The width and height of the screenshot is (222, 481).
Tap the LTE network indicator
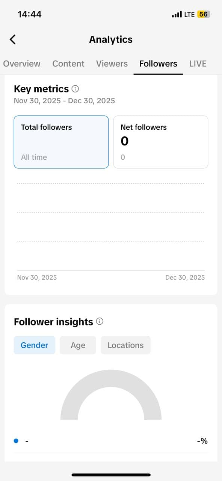point(190,14)
